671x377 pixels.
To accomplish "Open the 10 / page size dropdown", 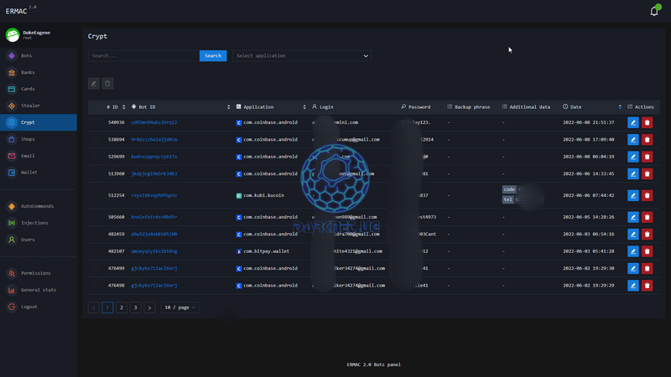I will pyautogui.click(x=179, y=307).
